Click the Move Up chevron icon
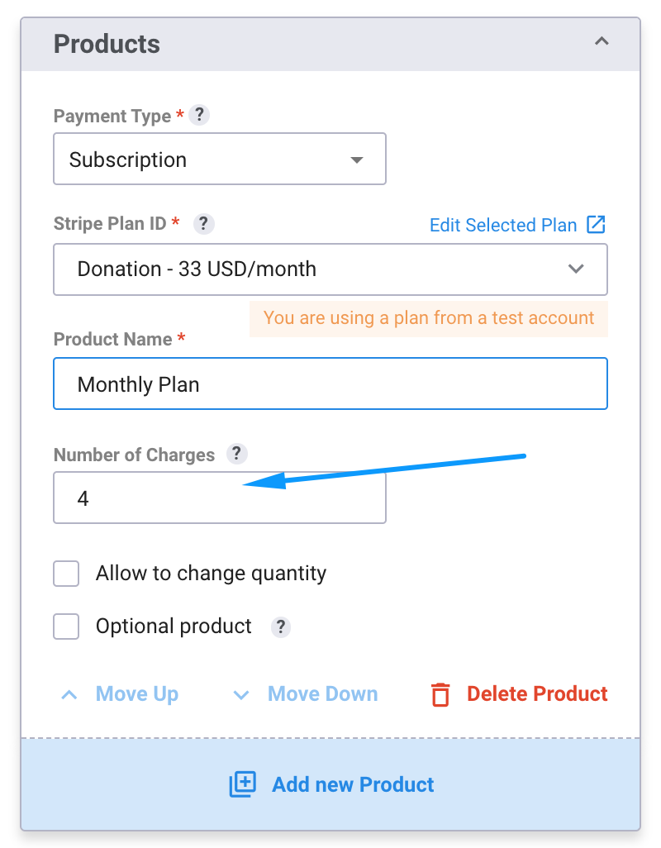The width and height of the screenshot is (661, 848). (x=69, y=695)
